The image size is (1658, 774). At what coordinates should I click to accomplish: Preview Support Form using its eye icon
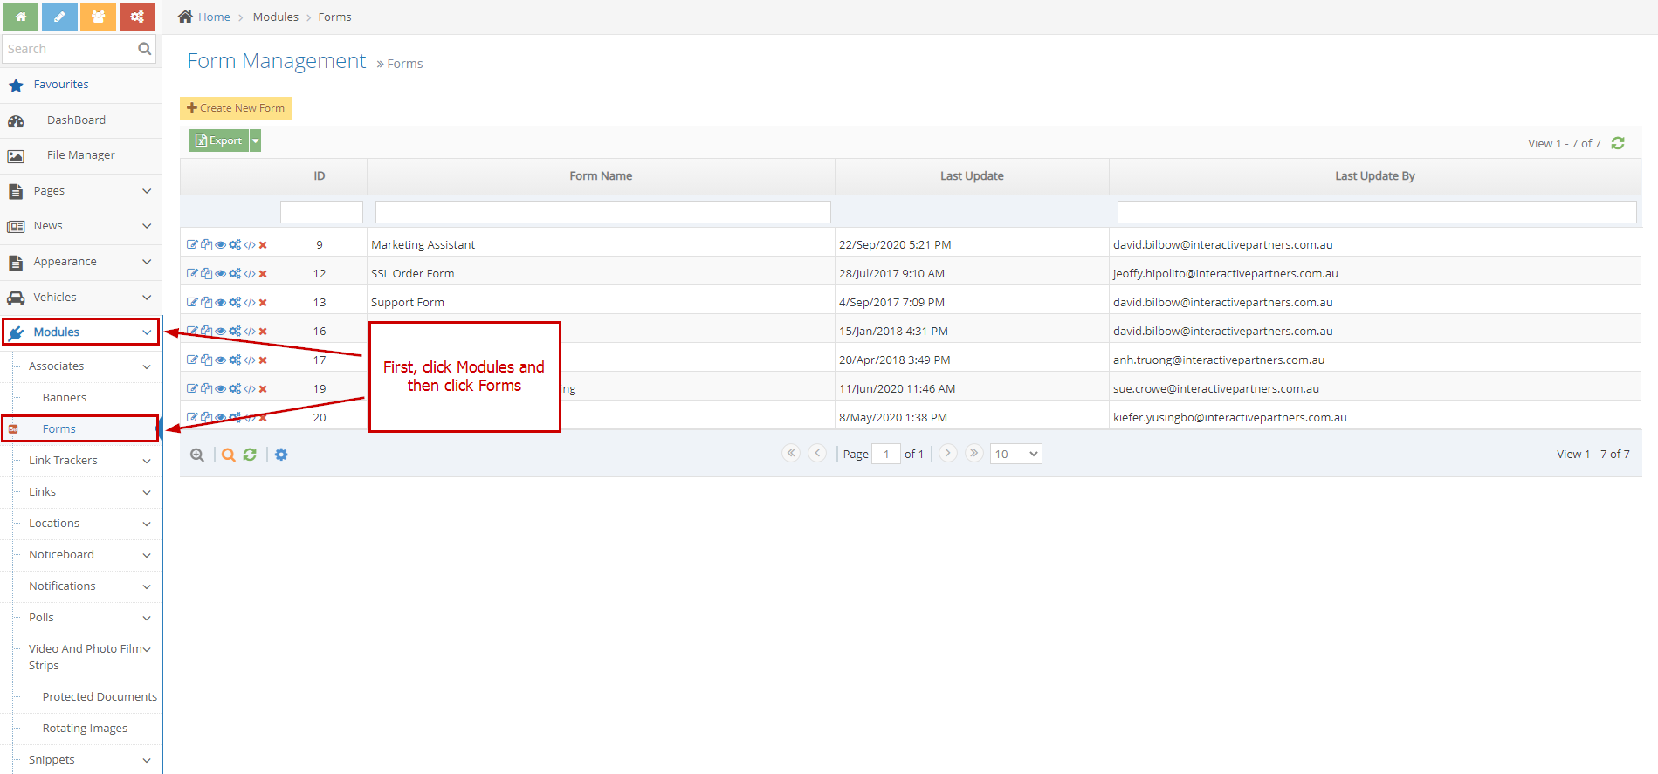click(x=221, y=303)
